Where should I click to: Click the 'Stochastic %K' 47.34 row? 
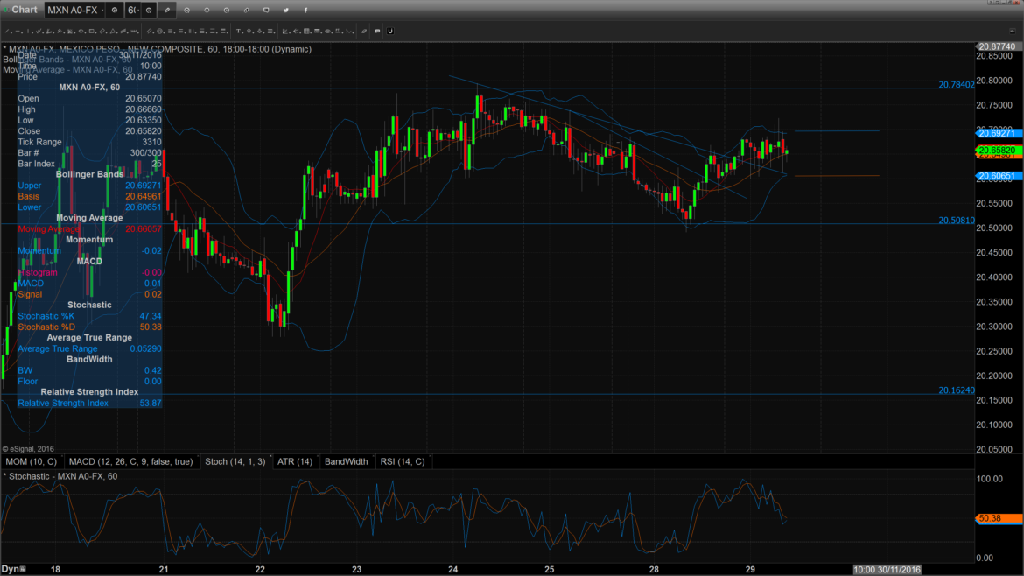[89, 316]
